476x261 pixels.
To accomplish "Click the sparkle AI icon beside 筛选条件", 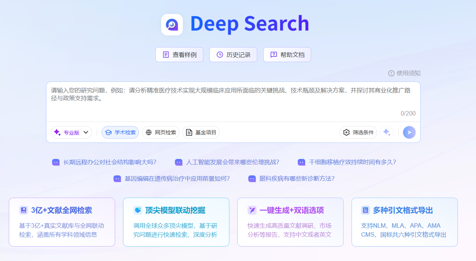I will tap(387, 132).
